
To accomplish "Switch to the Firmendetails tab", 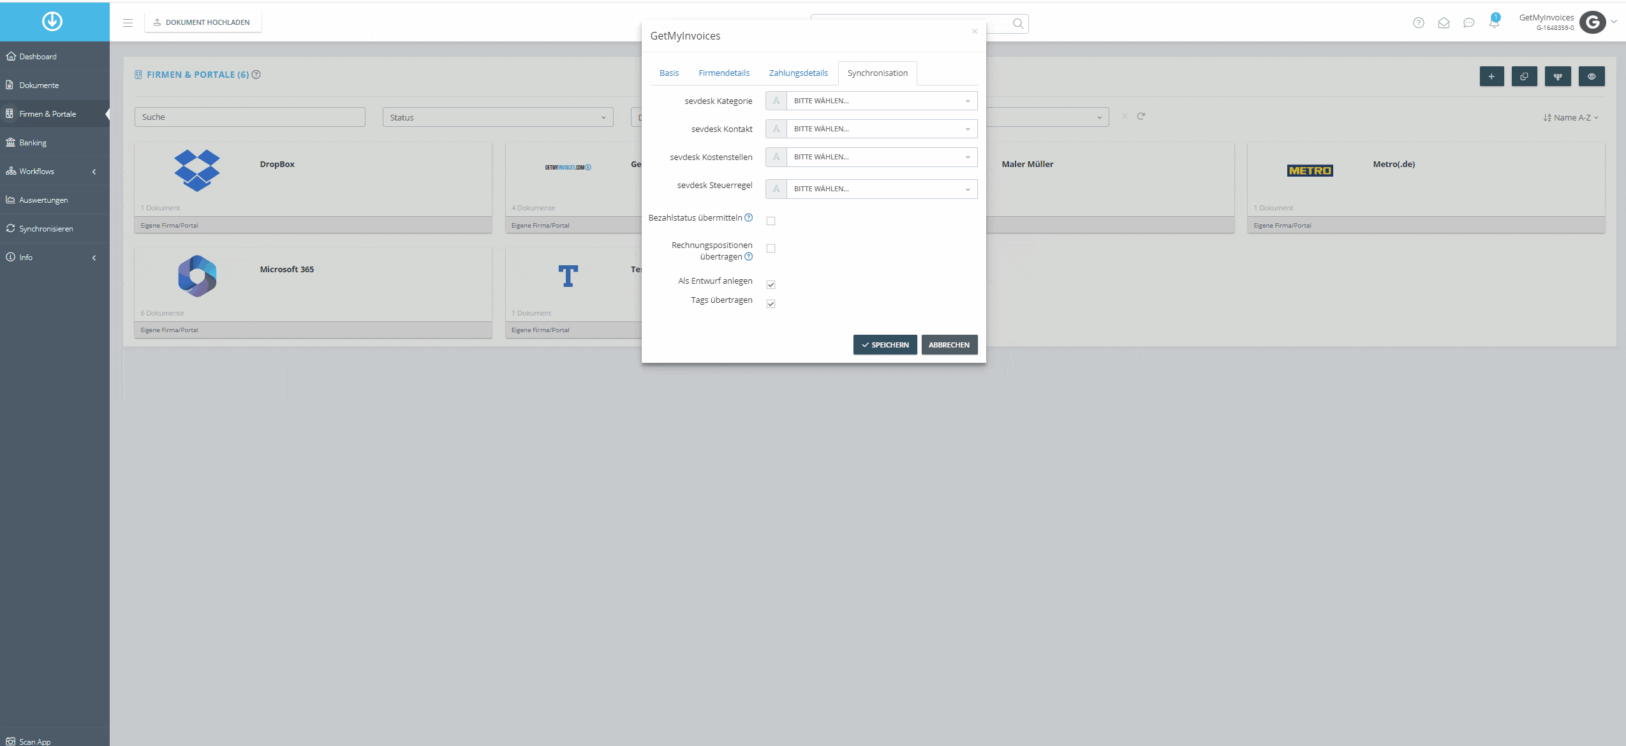I will tap(724, 73).
